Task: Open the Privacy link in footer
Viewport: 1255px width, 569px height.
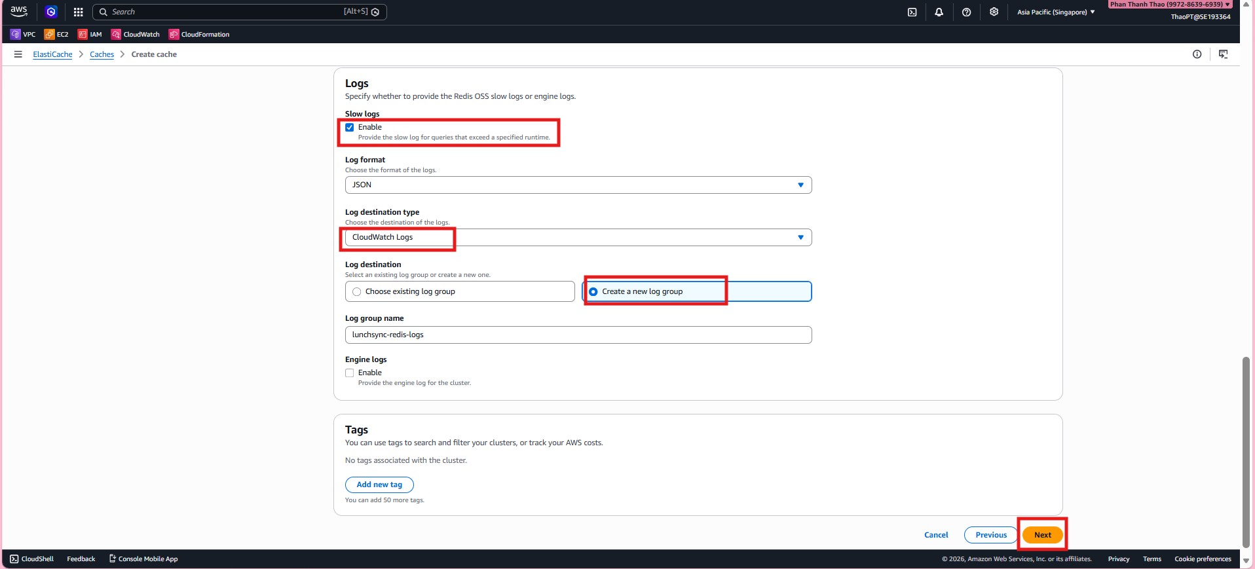Action: 1118,559
